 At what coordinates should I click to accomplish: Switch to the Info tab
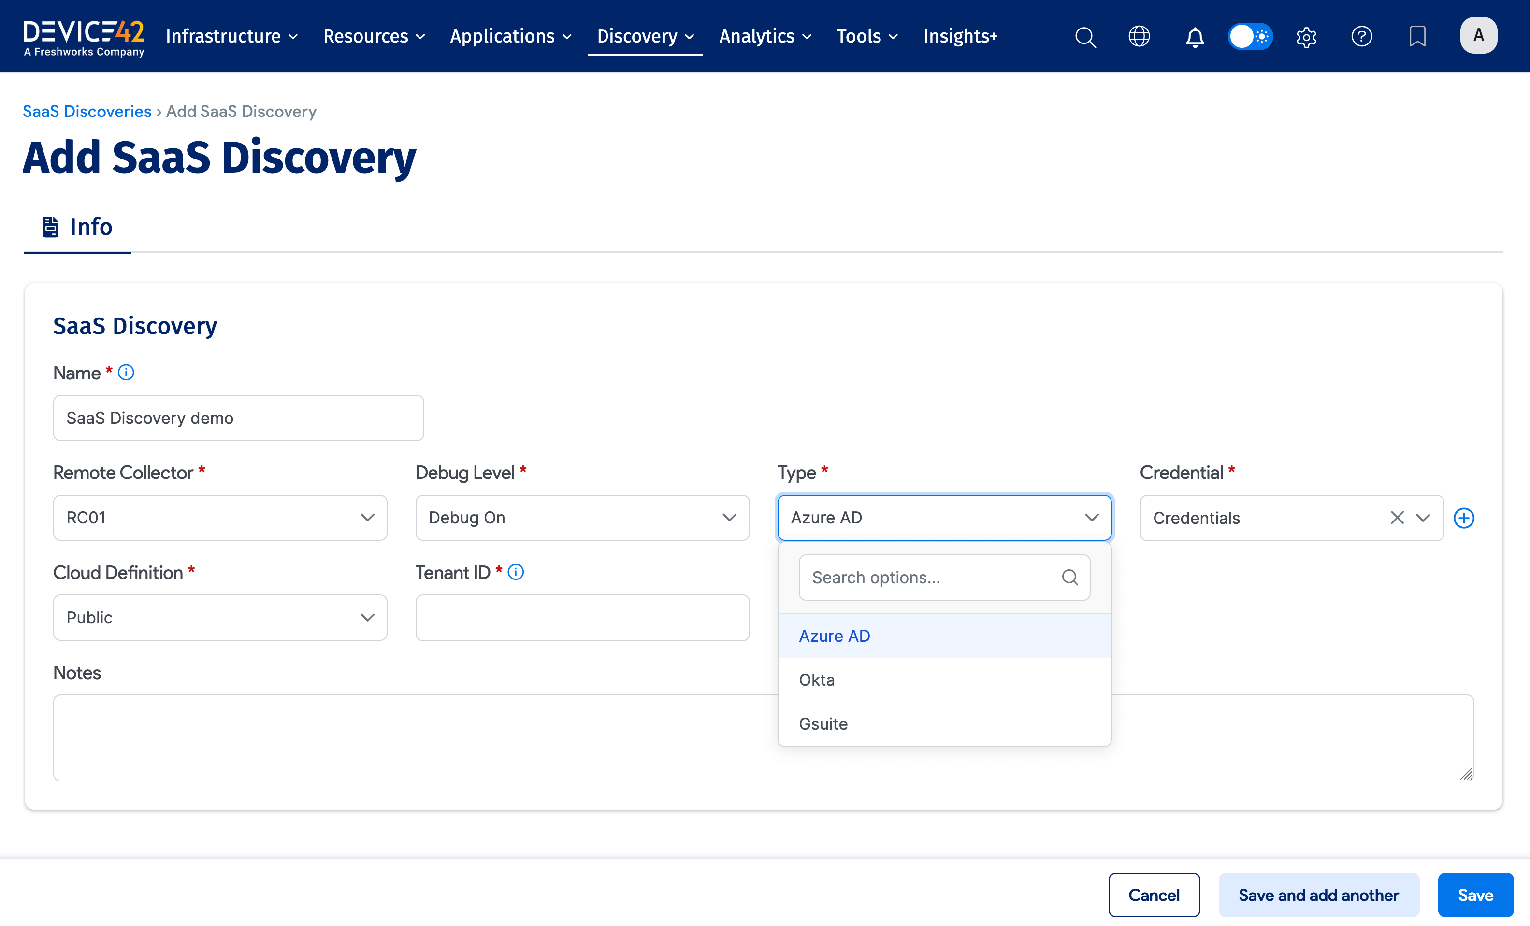[77, 227]
